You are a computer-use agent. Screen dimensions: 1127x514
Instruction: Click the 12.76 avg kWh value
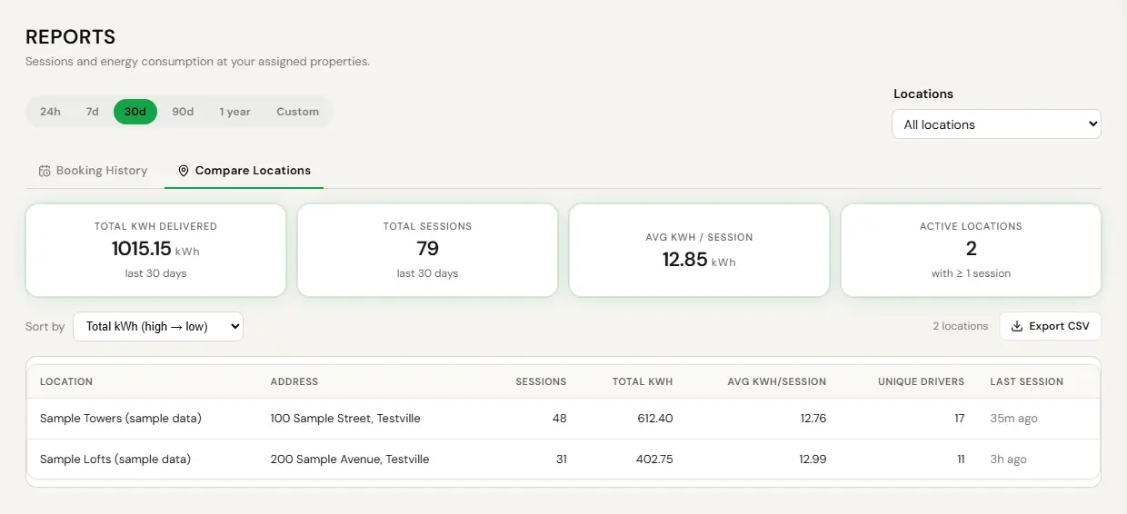pyautogui.click(x=813, y=419)
